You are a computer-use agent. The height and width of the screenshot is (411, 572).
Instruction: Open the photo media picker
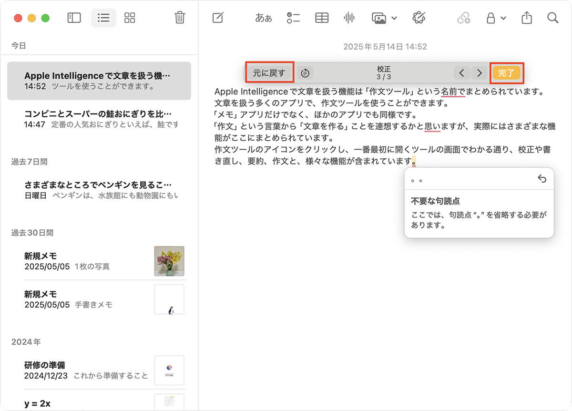click(379, 18)
